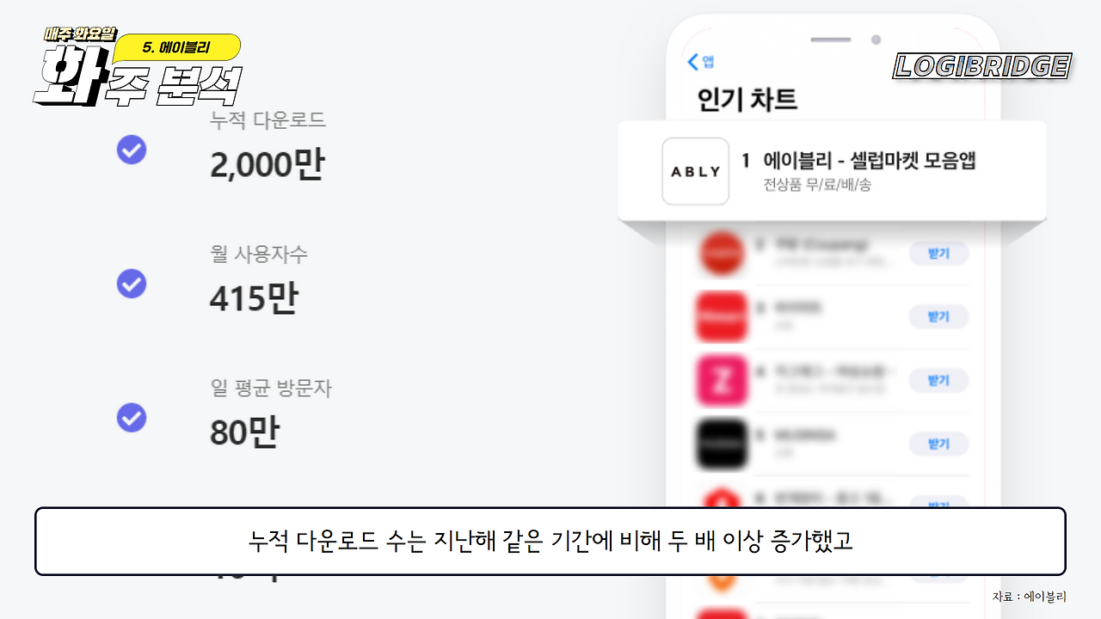Open the black app icon in chart
The height and width of the screenshot is (619, 1101).
[x=723, y=444]
